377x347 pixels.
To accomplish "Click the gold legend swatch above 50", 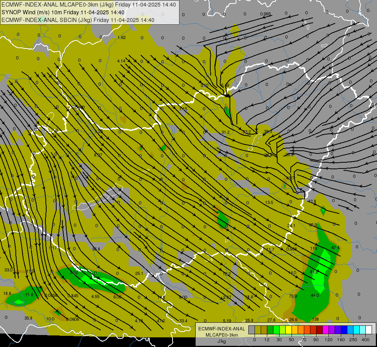I will point(295,330).
